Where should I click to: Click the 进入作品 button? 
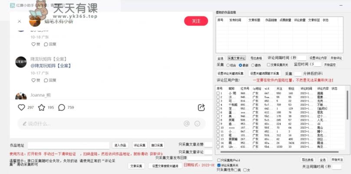(120, 145)
